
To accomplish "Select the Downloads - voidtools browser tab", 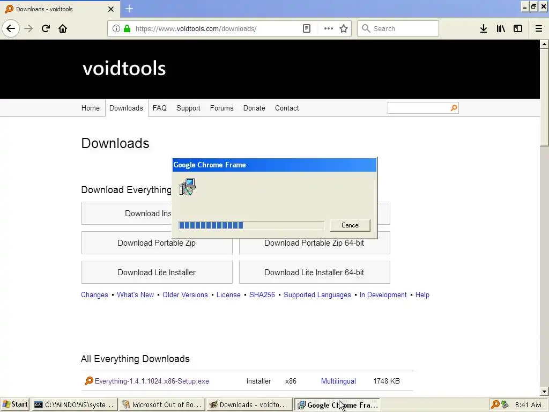I will (60, 9).
